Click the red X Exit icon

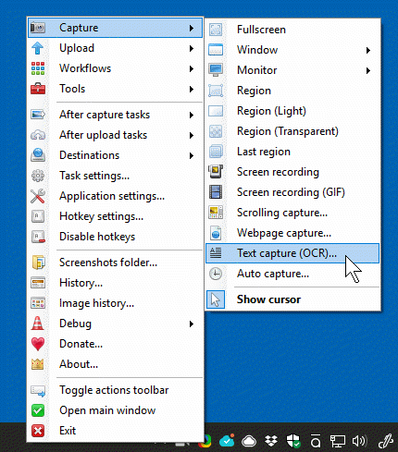point(38,431)
